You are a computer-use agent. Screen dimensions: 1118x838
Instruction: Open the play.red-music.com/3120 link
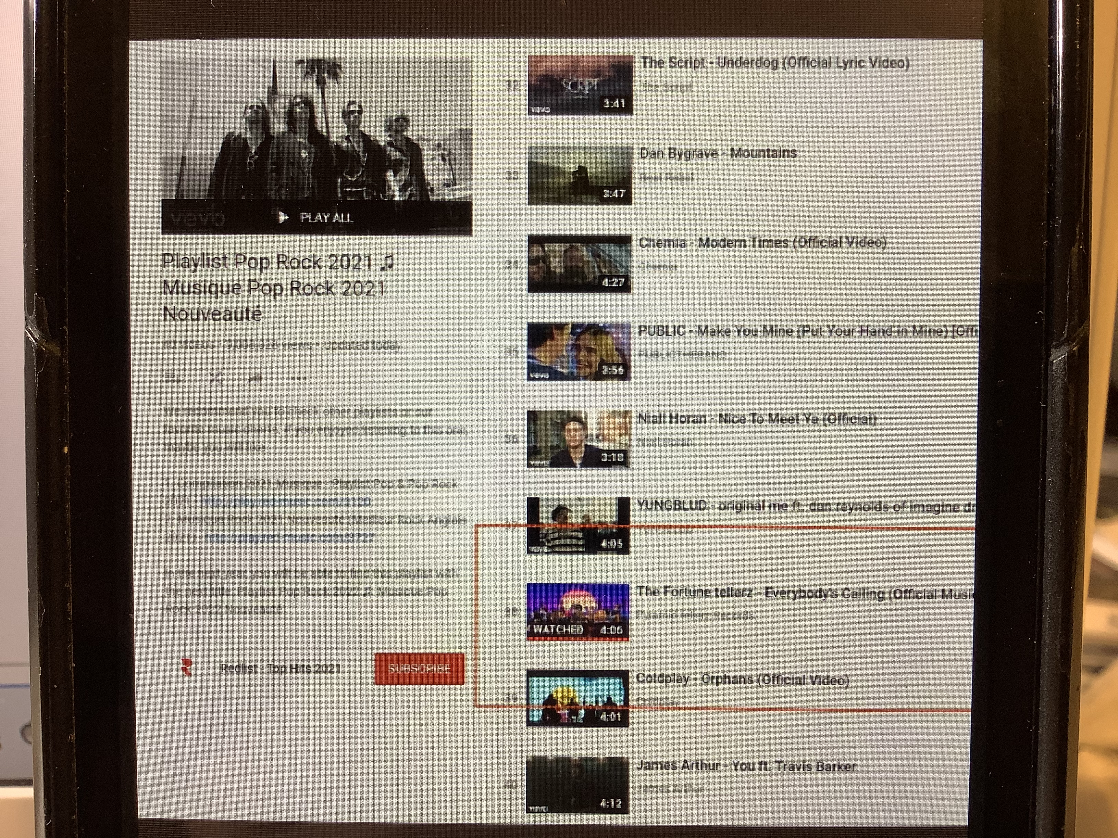click(x=285, y=501)
